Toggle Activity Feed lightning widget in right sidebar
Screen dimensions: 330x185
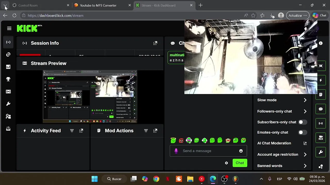pyautogui.click(x=321, y=80)
